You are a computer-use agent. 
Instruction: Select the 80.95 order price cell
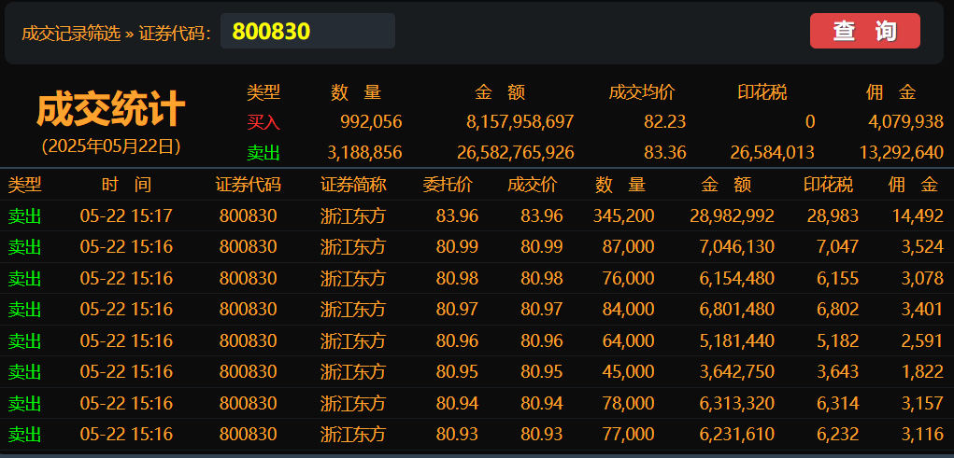pos(457,372)
